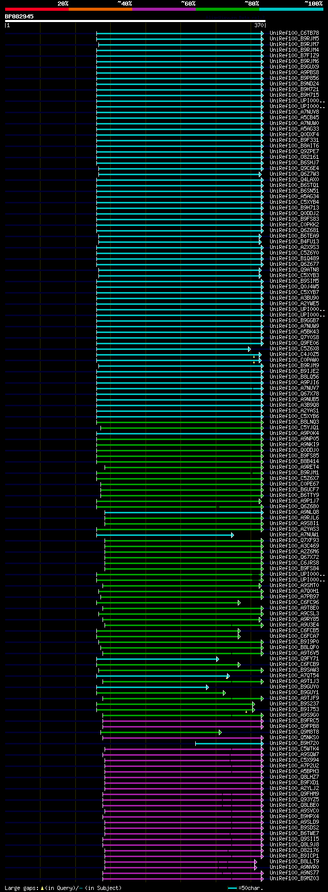
Task: Click the UniRef100_Q9FE06 label
Action: click(294, 343)
